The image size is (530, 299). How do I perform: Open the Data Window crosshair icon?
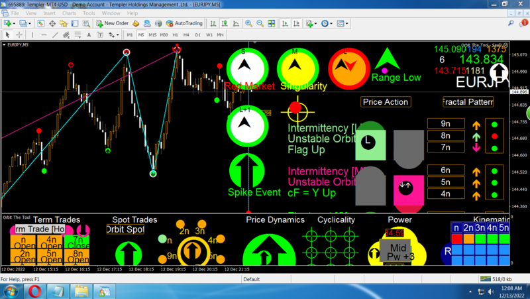(x=52, y=23)
